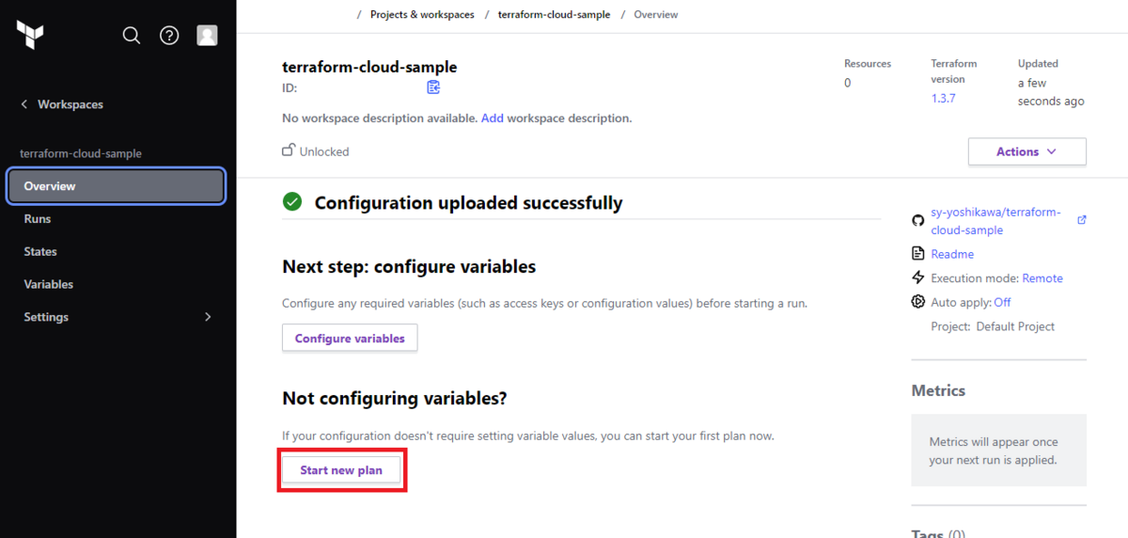Select Runs in the sidebar
1128x538 pixels.
[x=38, y=219]
